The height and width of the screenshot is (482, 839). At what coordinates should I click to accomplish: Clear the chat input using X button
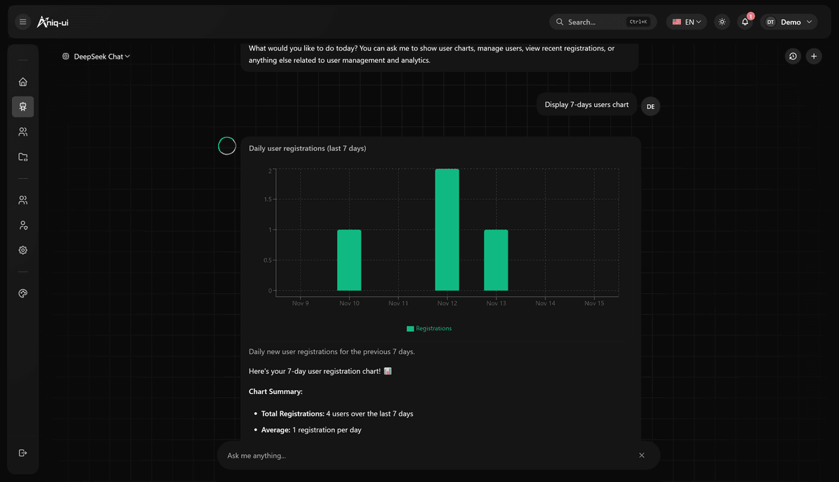point(642,455)
